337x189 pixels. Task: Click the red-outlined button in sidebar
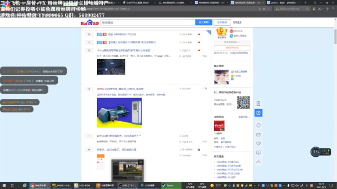[x=232, y=47]
